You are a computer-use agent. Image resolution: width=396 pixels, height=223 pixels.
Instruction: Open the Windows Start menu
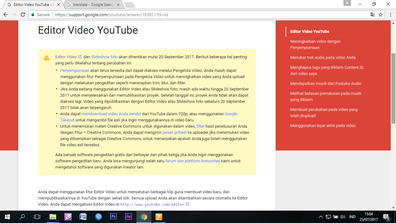7,217
